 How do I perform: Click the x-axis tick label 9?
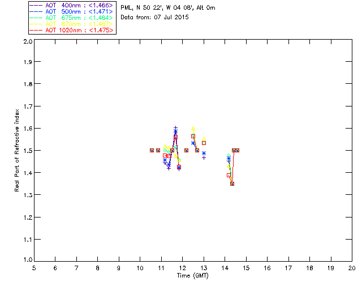click(x=119, y=268)
